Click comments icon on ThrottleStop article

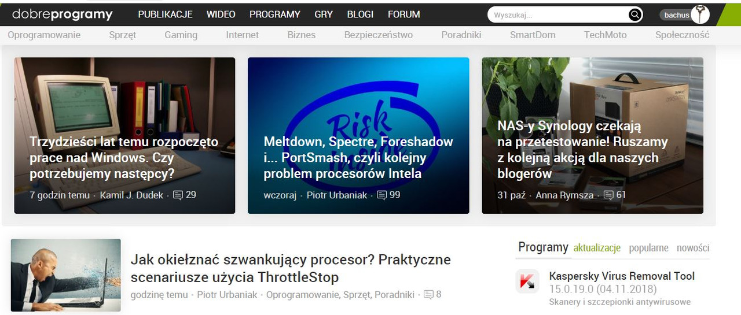428,295
